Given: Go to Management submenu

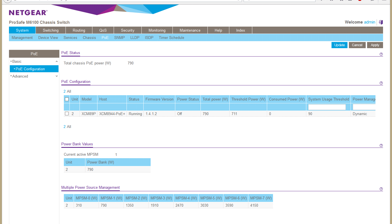Looking at the screenshot, I should tap(22, 38).
